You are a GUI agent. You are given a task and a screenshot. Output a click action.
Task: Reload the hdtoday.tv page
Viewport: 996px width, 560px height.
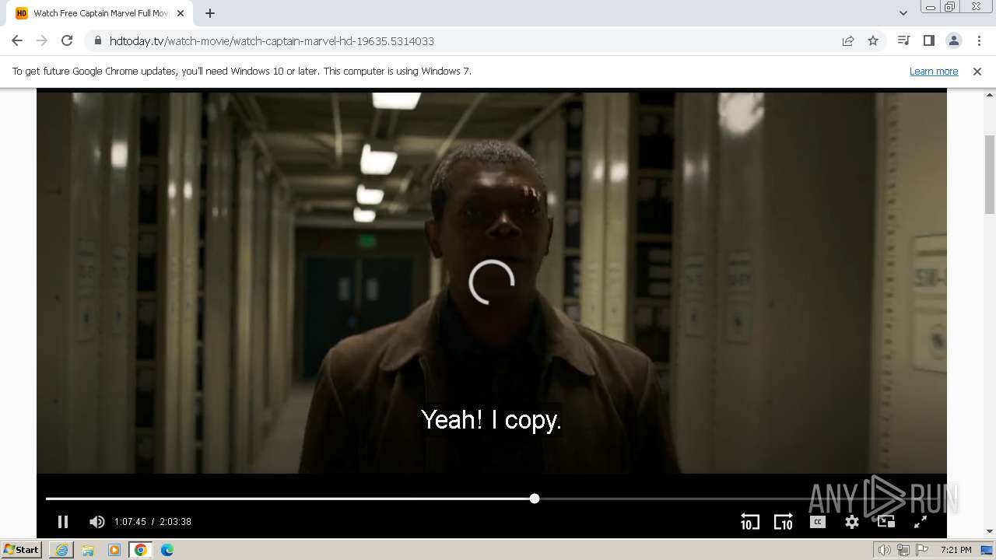[x=67, y=40]
